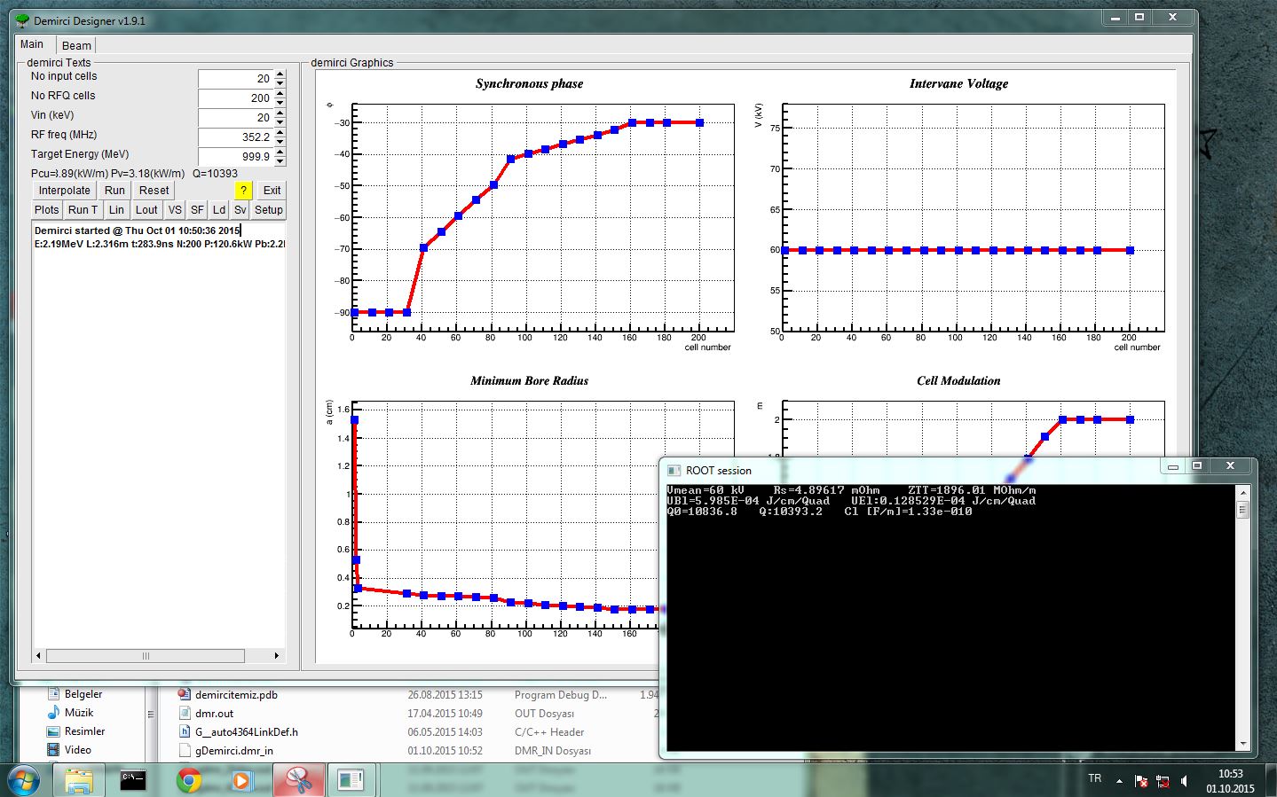Increase the No input cells value
1277x797 pixels.
[280, 74]
